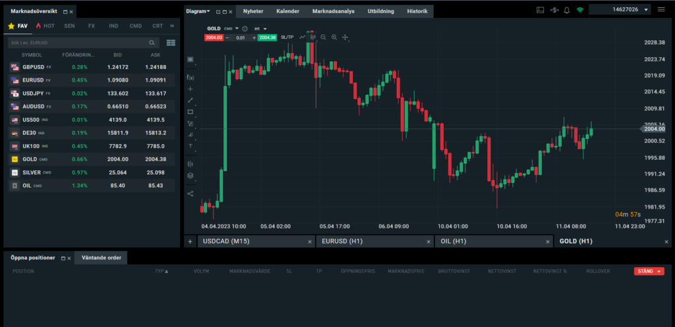The width and height of the screenshot is (675, 327).
Task: Select the FX market category
Action: [91, 26]
